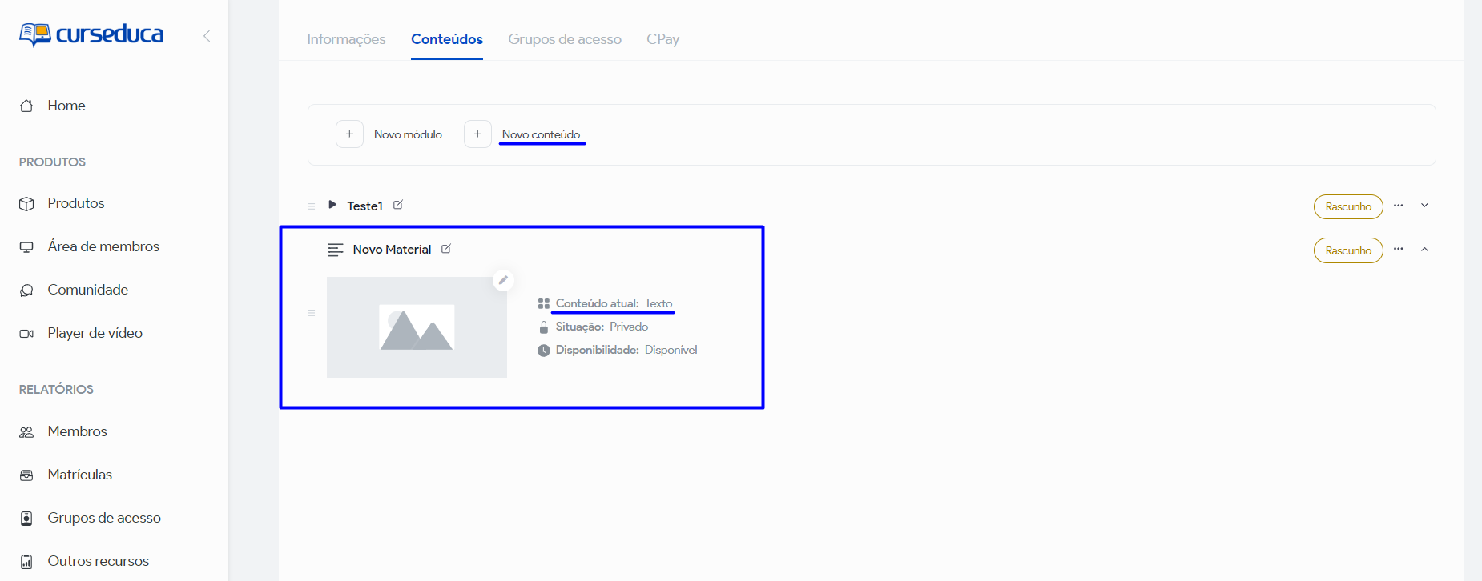The image size is (1482, 581).
Task: Go to Área de membros in sidebar
Action: (103, 246)
